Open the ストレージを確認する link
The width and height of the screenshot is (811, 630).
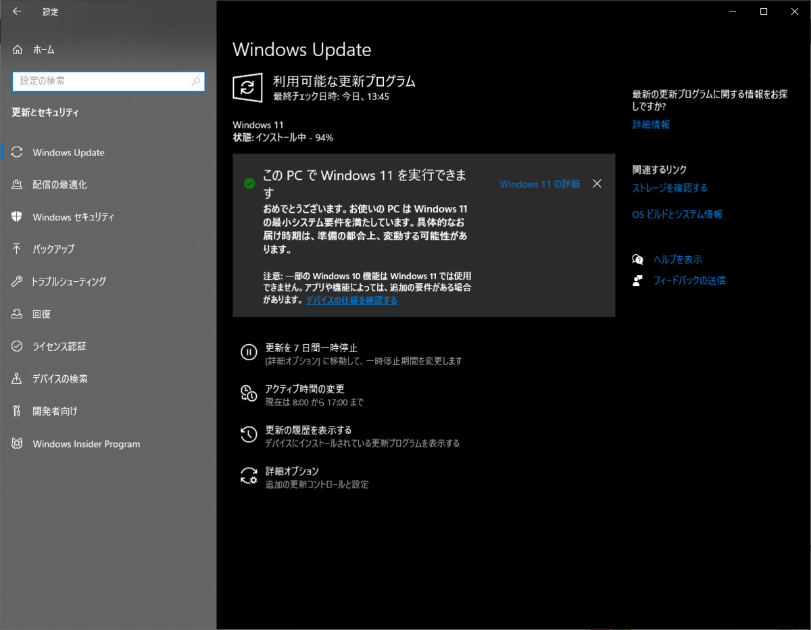670,188
